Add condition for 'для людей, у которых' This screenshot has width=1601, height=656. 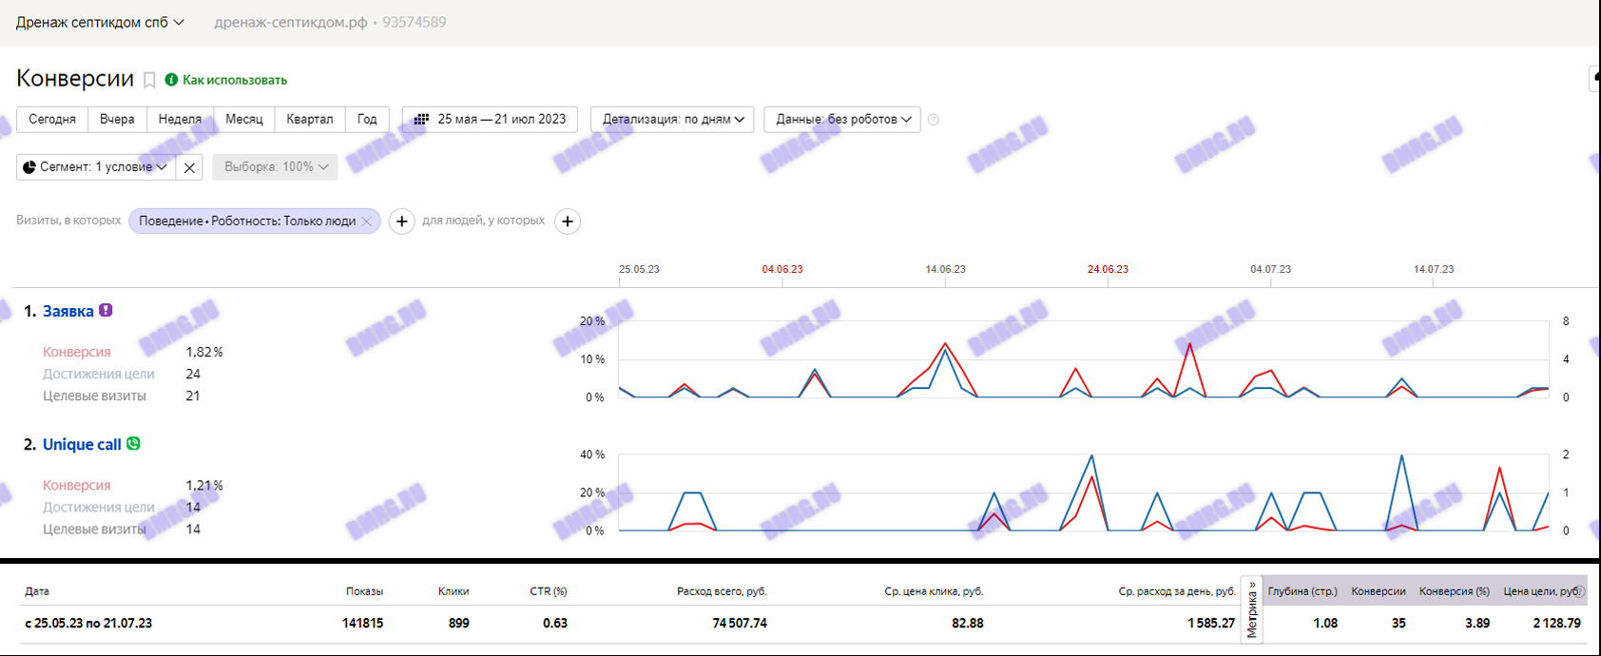(x=568, y=222)
